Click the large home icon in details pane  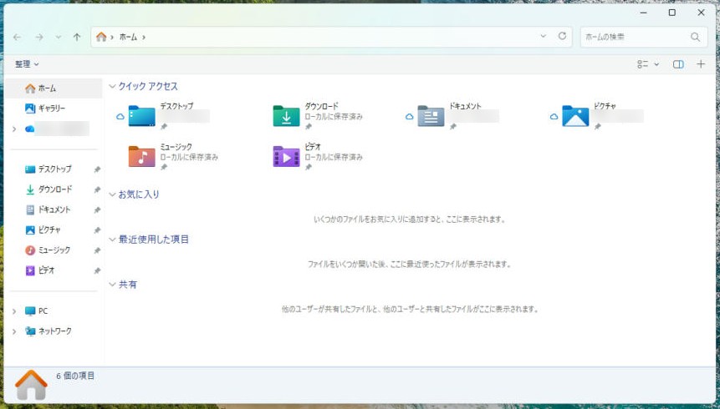pyautogui.click(x=31, y=385)
